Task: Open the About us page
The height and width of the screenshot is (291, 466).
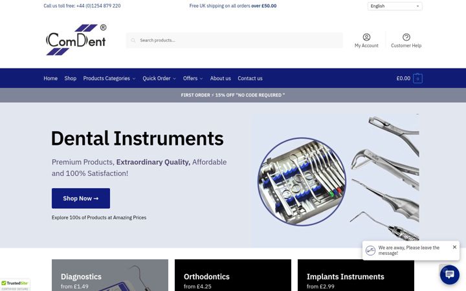Action: 221,78
